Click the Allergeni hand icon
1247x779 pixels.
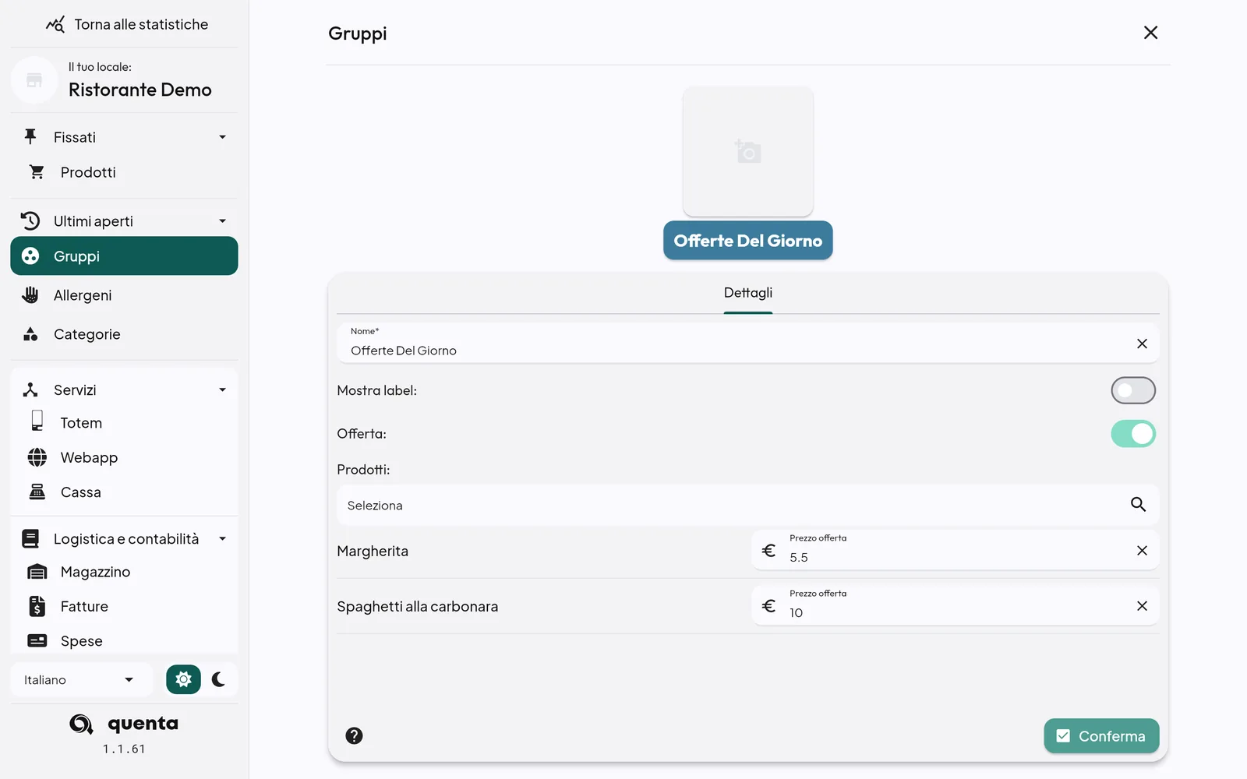(x=30, y=294)
